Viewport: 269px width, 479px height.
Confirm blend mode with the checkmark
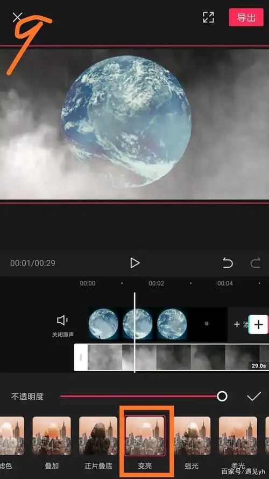point(254,397)
